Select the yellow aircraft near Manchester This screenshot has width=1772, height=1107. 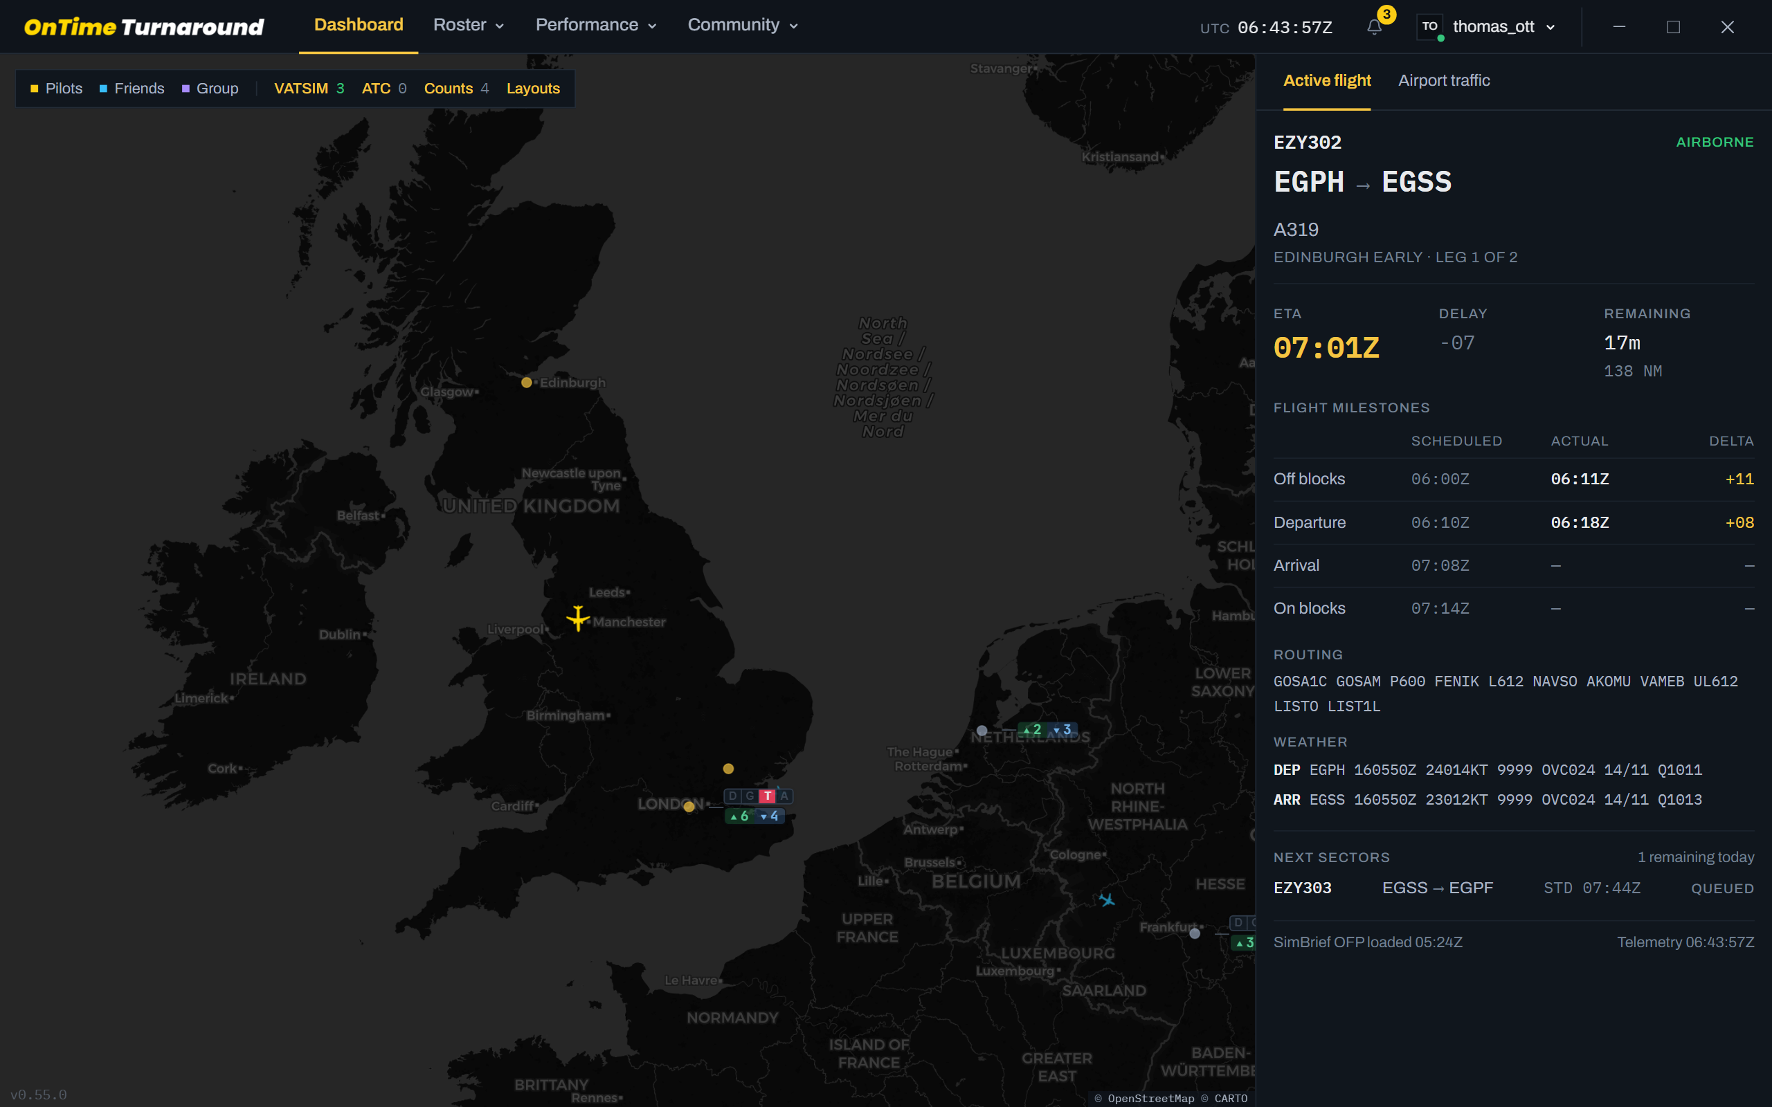(x=578, y=618)
